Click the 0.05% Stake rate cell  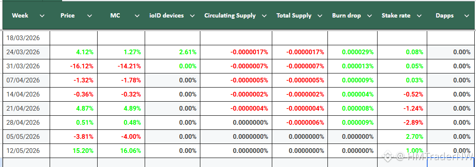point(402,66)
